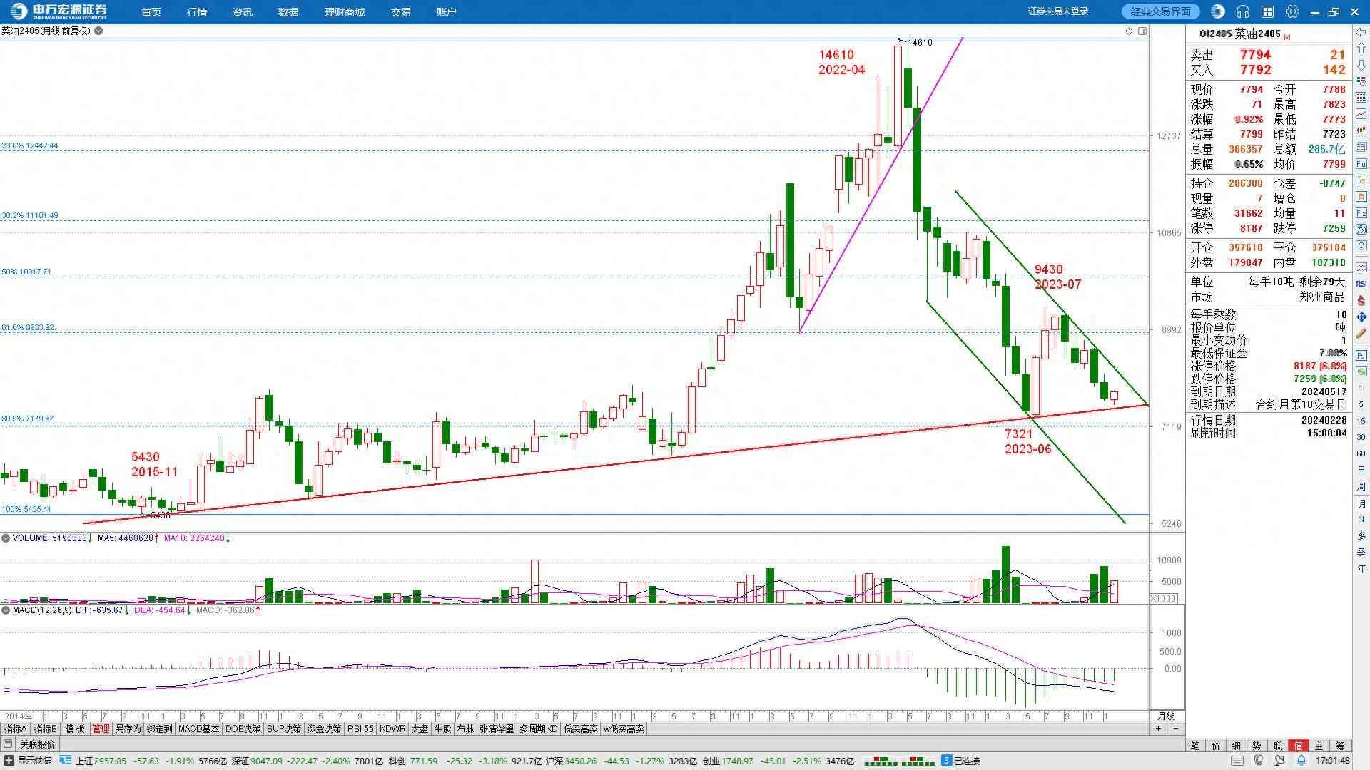Click the 证券交易未登录 login link
Image resolution: width=1370 pixels, height=770 pixels.
point(1057,11)
